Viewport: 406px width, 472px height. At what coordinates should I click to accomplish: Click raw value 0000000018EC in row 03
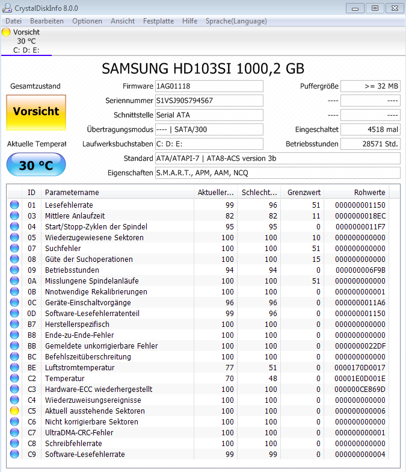pyautogui.click(x=360, y=216)
